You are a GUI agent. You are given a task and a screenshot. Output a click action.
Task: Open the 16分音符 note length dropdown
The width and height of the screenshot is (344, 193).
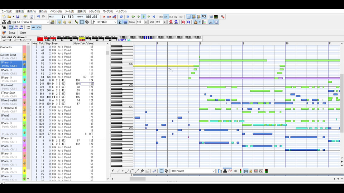115,22
